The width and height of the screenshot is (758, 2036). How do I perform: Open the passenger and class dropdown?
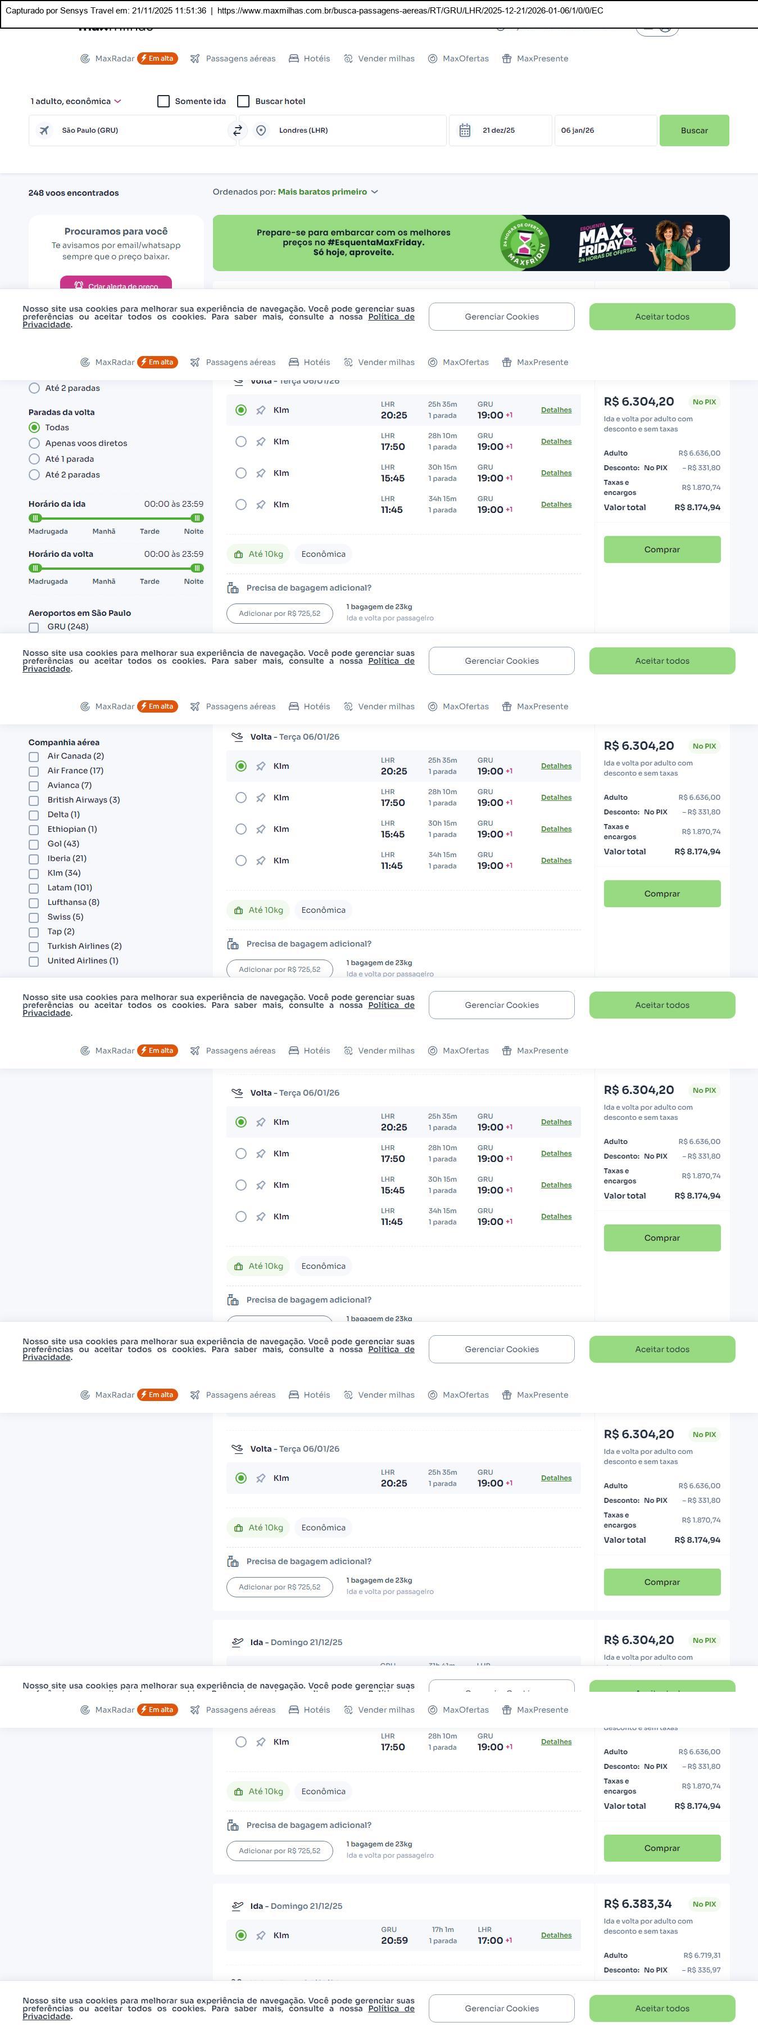click(76, 101)
